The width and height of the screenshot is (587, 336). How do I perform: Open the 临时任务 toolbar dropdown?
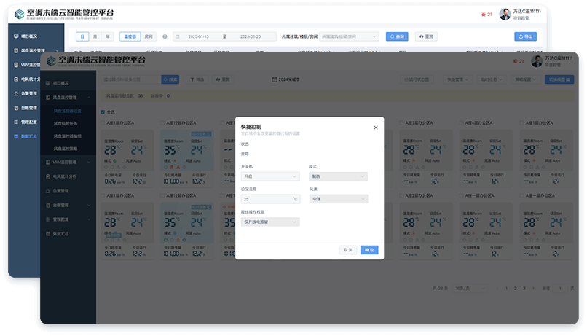pos(492,79)
